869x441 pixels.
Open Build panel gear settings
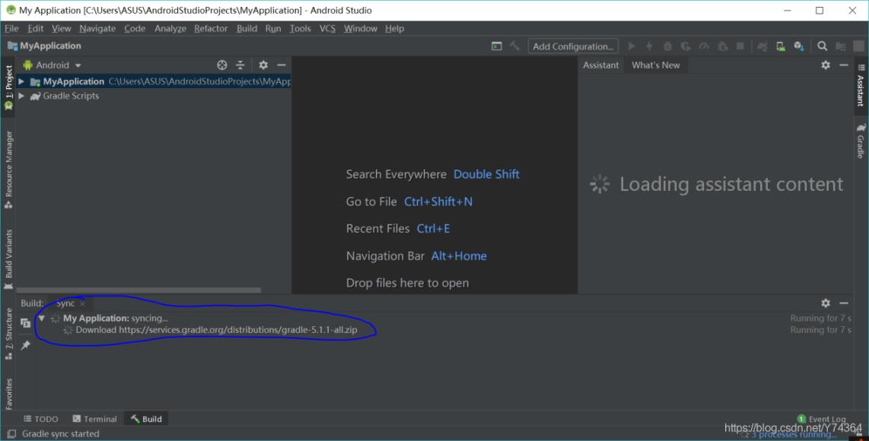[x=826, y=303]
